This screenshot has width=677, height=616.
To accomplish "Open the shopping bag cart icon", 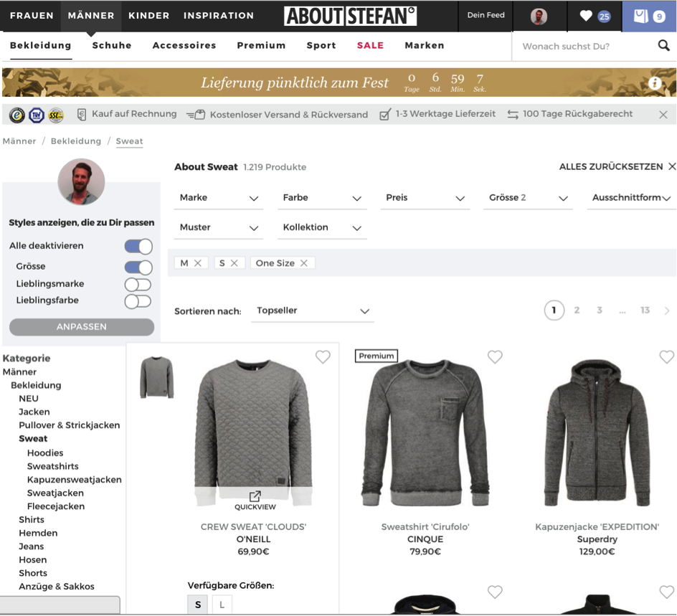I will 640,16.
